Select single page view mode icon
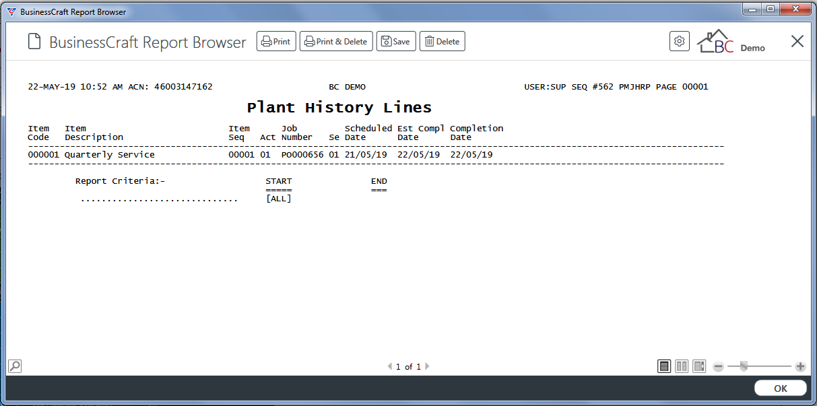Viewport: 817px width, 406px height. [665, 366]
